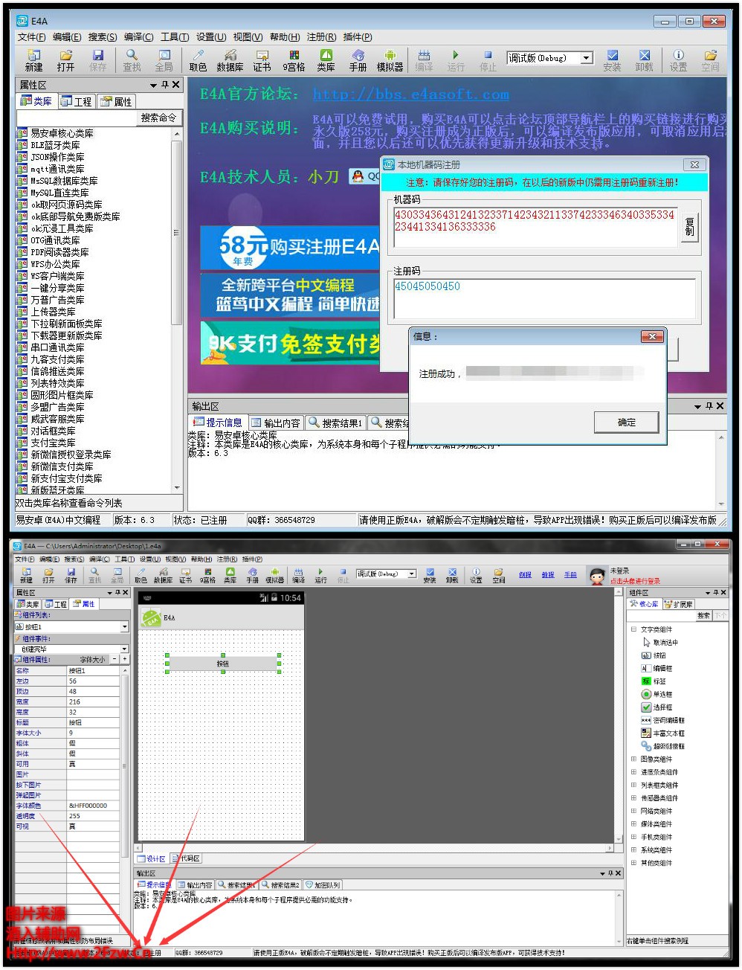Launch 模拟器 Android emulator icon in upper window
Image resolution: width=742 pixels, height=970 pixels.
click(390, 60)
